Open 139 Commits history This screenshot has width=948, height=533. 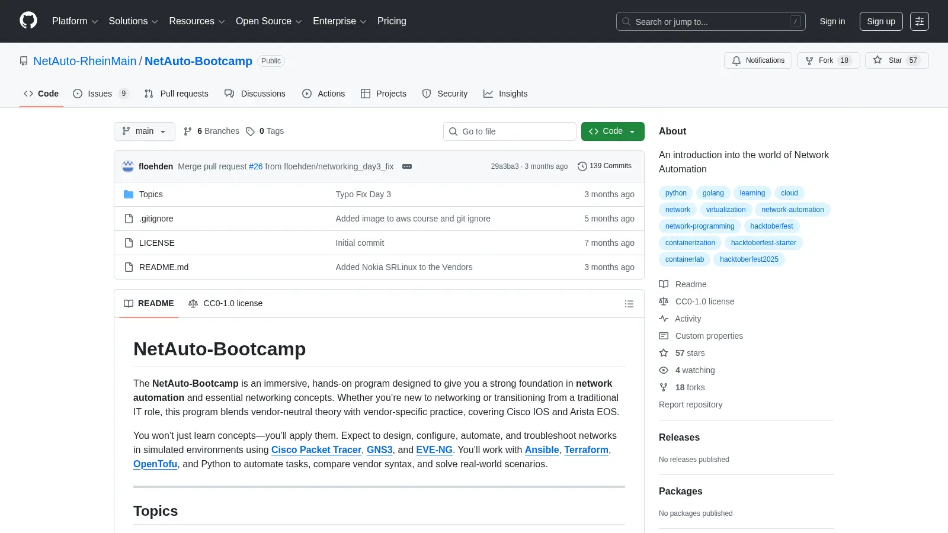pyautogui.click(x=604, y=166)
